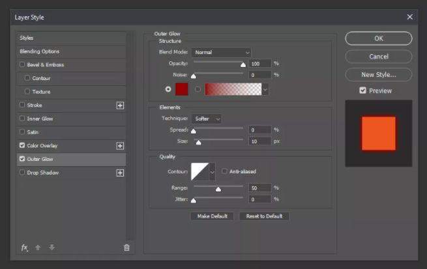Open Blending Options section

point(71,51)
